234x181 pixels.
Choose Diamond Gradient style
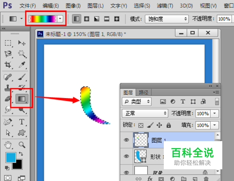(x=117, y=19)
